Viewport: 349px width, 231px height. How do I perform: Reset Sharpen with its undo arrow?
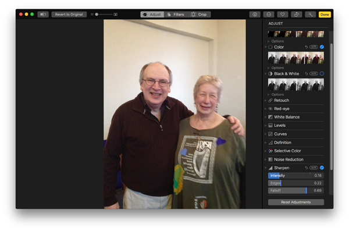(x=307, y=168)
